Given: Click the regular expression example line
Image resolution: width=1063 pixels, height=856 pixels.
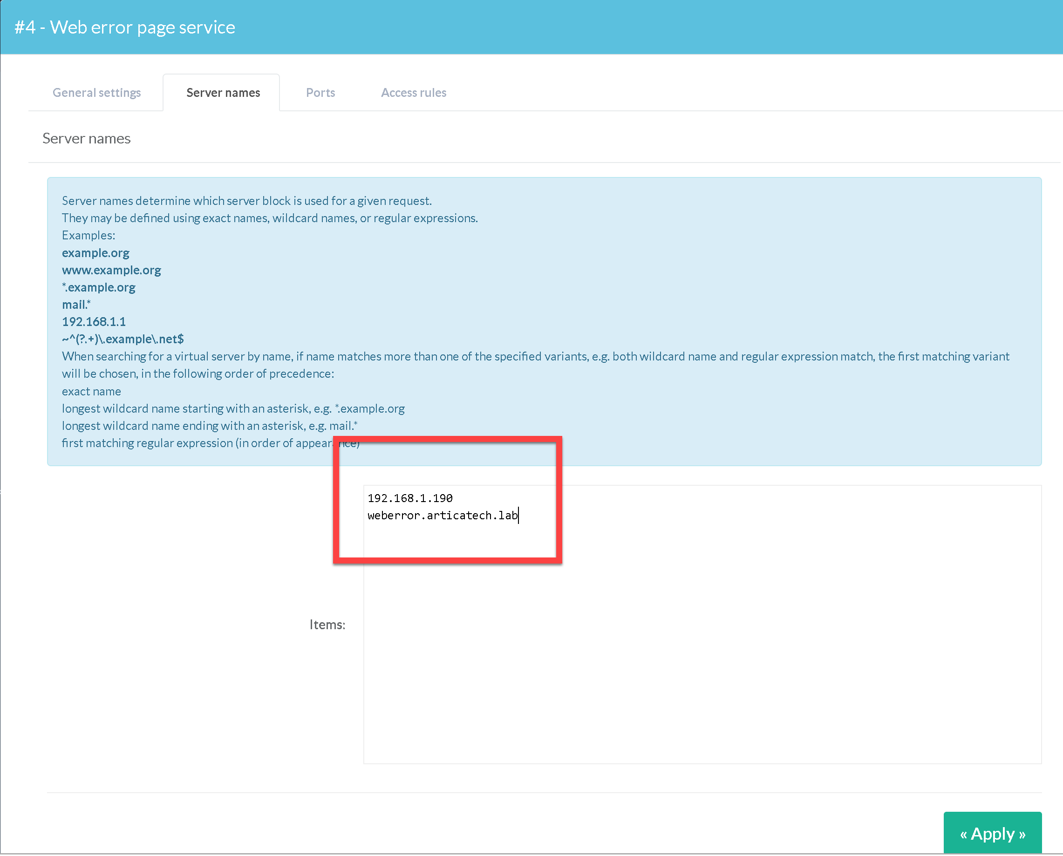Looking at the screenshot, I should click(x=123, y=339).
